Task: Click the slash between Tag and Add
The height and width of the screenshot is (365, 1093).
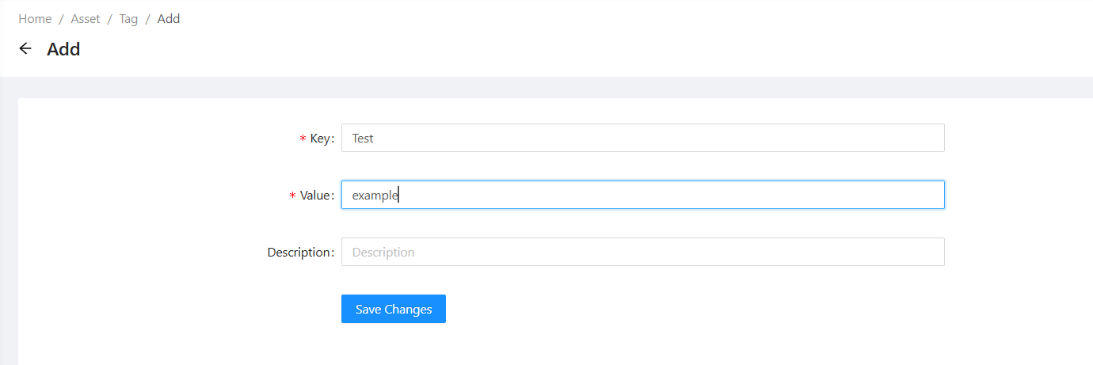Action: pos(147,19)
